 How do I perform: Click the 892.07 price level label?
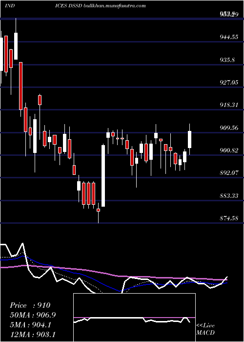click(x=229, y=173)
